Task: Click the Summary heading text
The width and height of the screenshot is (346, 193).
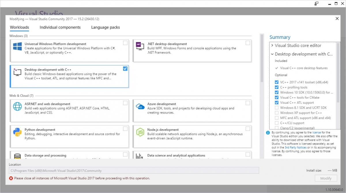Action: pyautogui.click(x=280, y=37)
